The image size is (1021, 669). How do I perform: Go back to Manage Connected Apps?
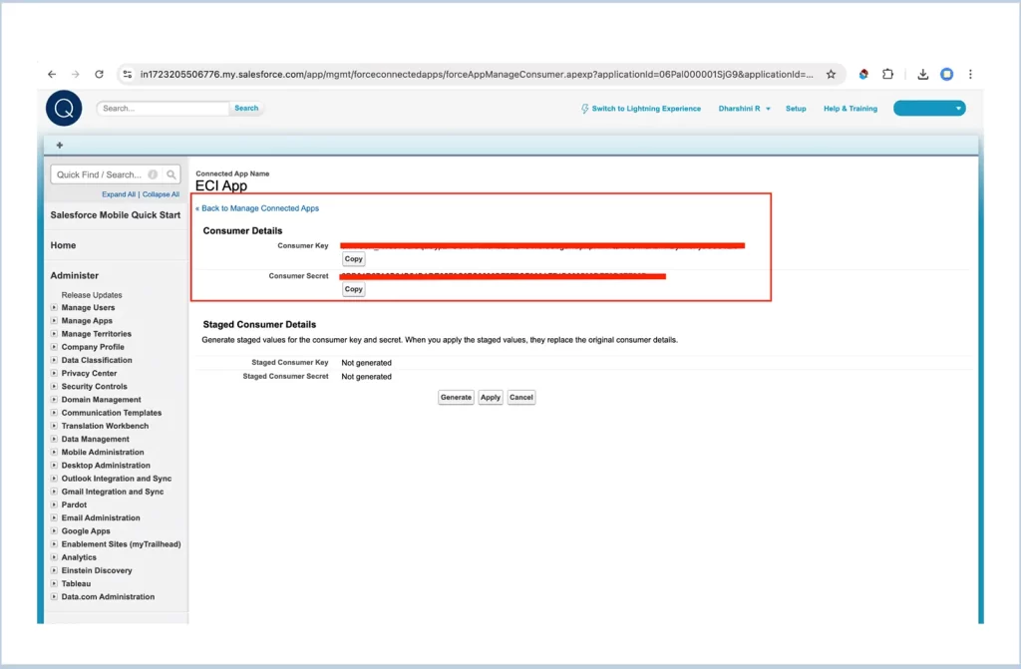point(260,208)
